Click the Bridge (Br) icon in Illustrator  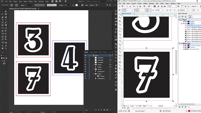click(53, 1)
